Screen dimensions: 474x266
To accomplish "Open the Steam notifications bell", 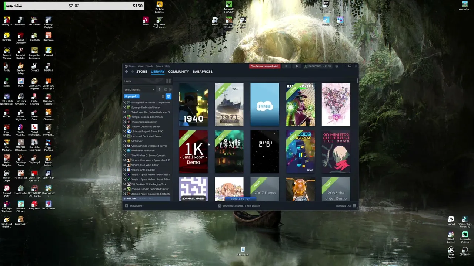I will coord(297,66).
